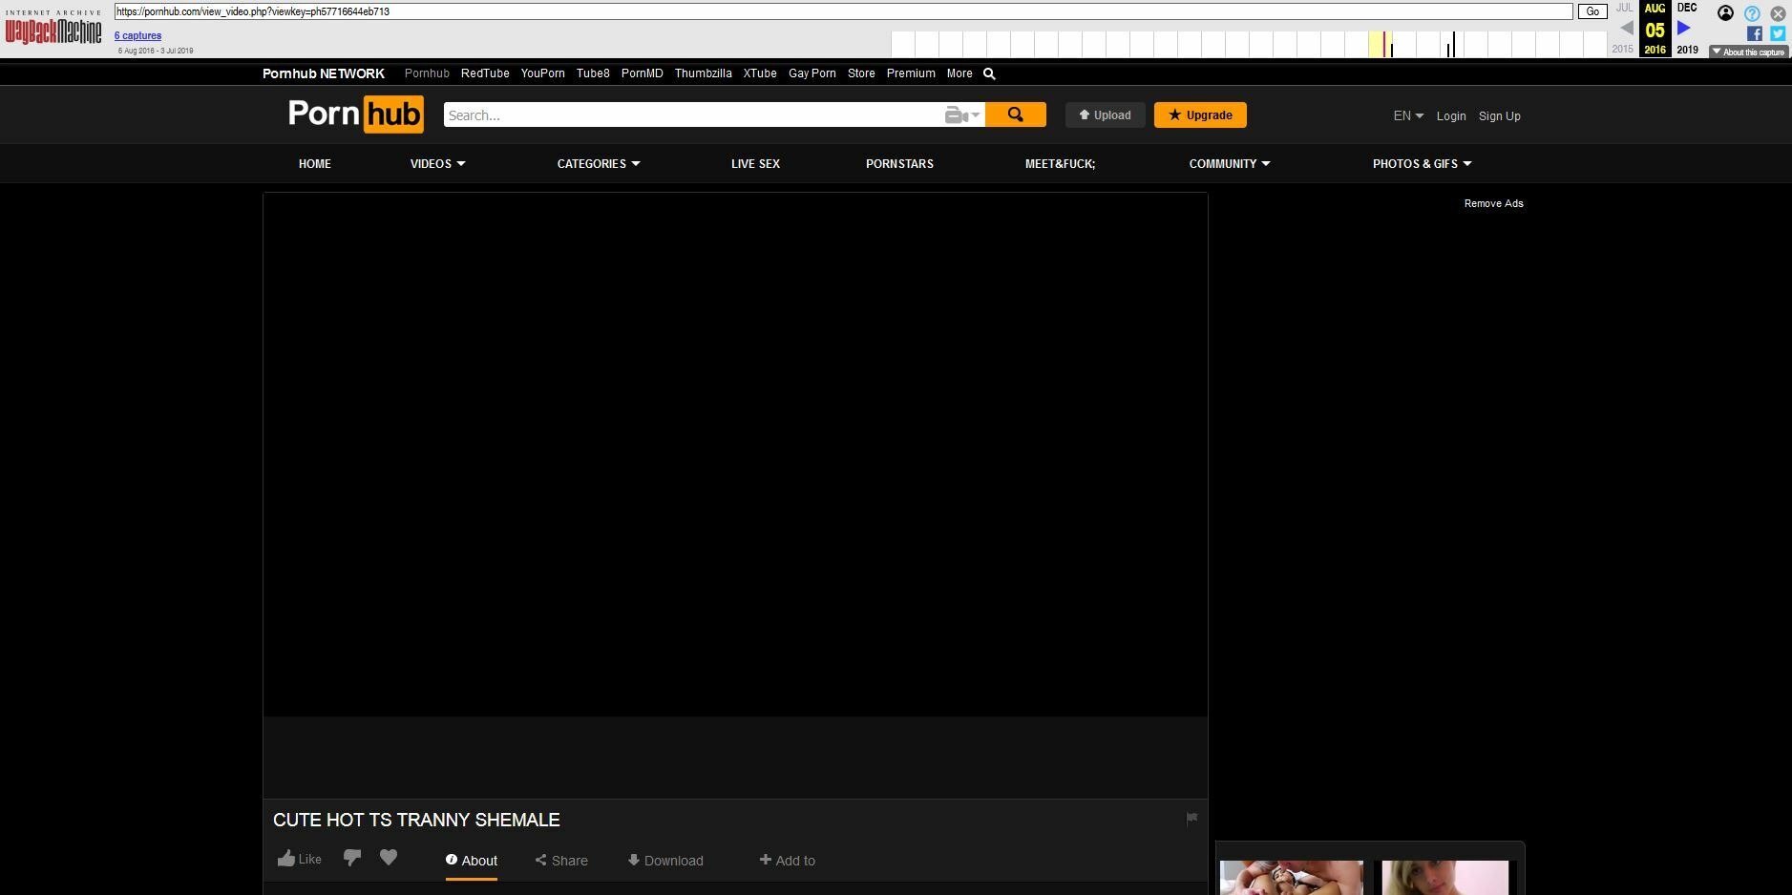1792x895 pixels.
Task: Click the Upload button
Action: click(1105, 115)
